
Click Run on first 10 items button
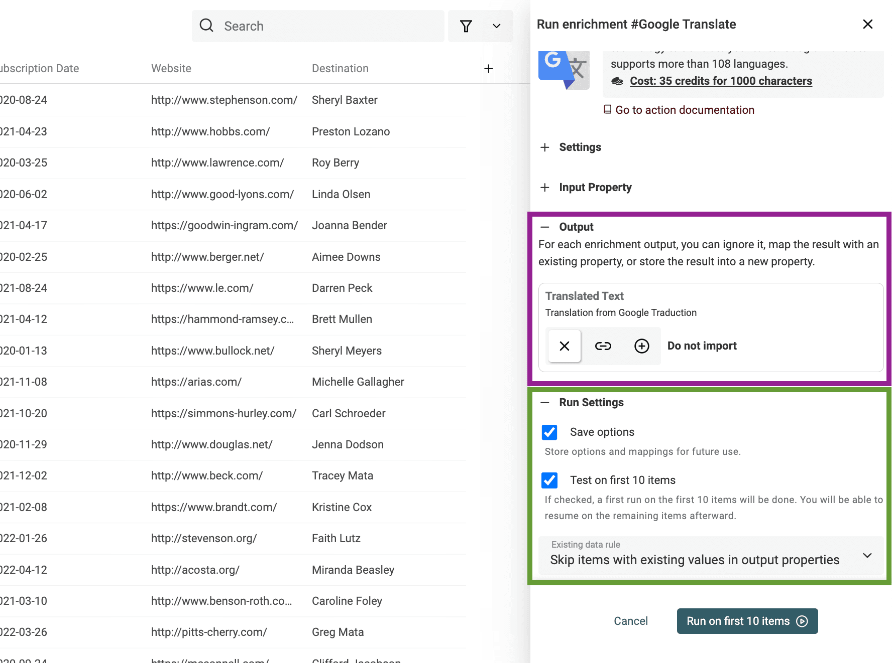tap(747, 621)
